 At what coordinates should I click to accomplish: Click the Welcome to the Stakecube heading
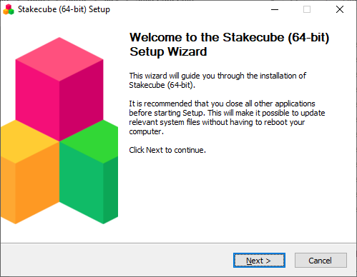coord(229,44)
